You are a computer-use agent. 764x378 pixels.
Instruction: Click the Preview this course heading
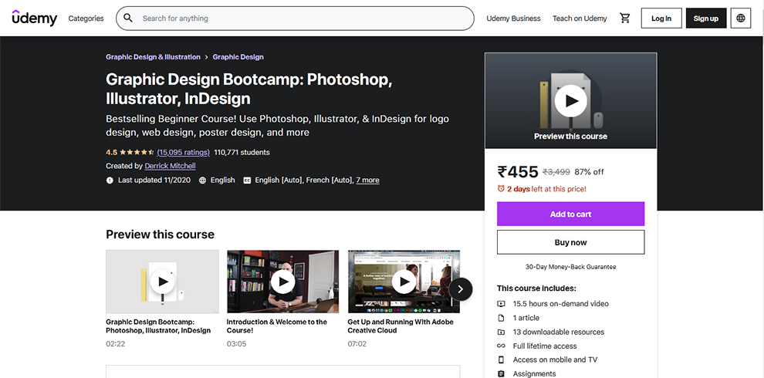(x=160, y=235)
